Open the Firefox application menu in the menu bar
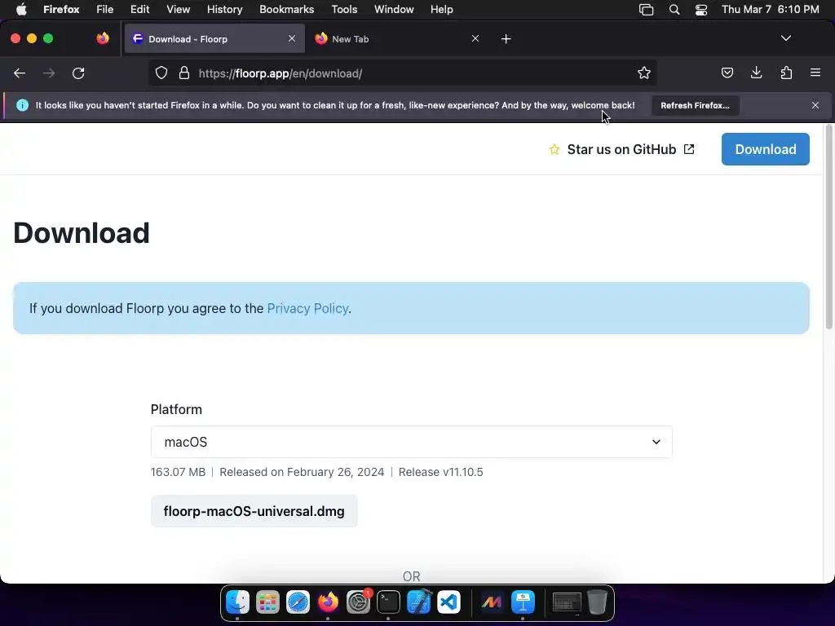This screenshot has height=626, width=835. [61, 9]
